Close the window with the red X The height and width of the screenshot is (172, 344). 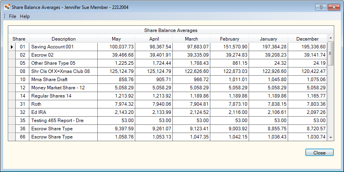point(334,7)
